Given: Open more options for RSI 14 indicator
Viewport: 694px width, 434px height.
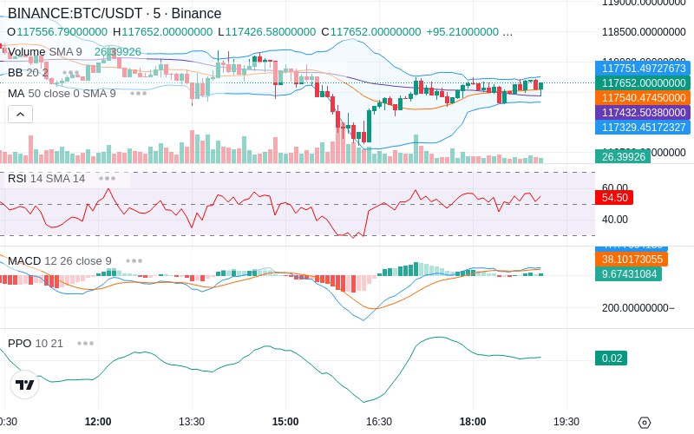Looking at the screenshot, I should tap(107, 179).
